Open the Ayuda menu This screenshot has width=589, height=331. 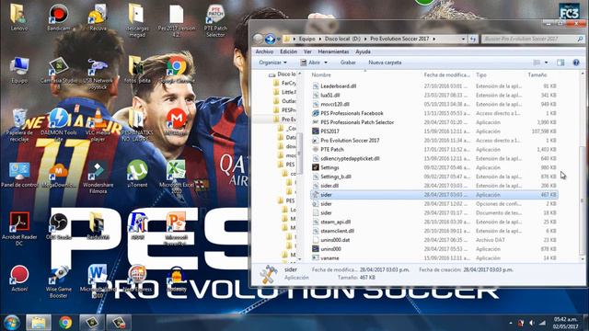tap(363, 51)
